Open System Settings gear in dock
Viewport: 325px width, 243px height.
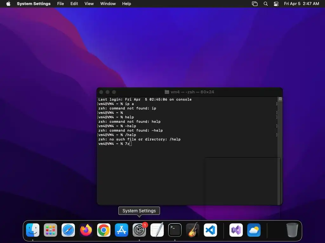tap(139, 230)
